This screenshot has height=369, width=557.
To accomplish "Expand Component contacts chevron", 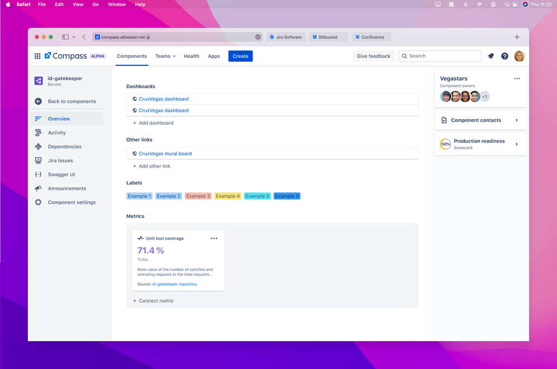I will click(516, 120).
